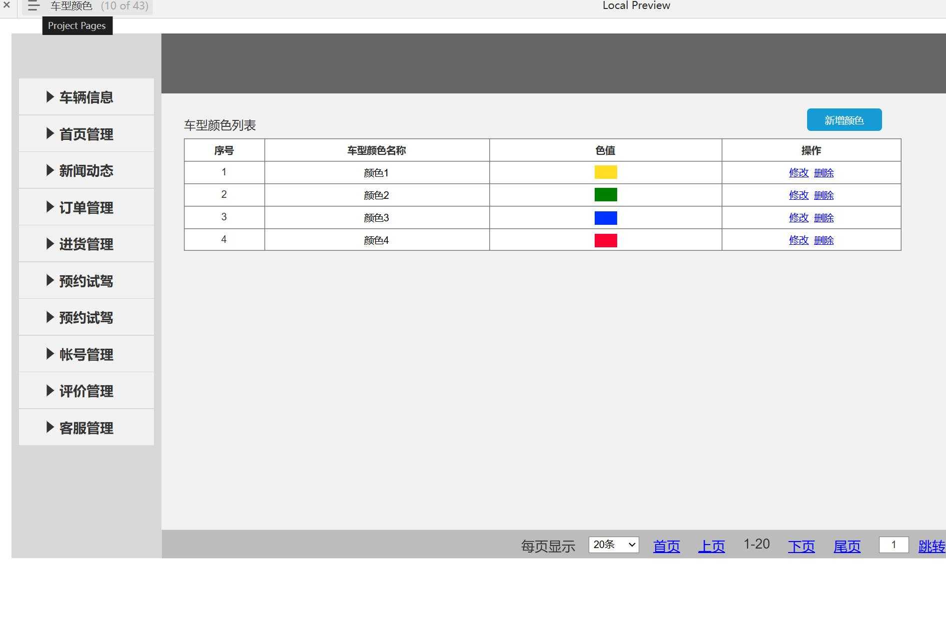Click the expand arrow beside 车辆信息

point(49,96)
